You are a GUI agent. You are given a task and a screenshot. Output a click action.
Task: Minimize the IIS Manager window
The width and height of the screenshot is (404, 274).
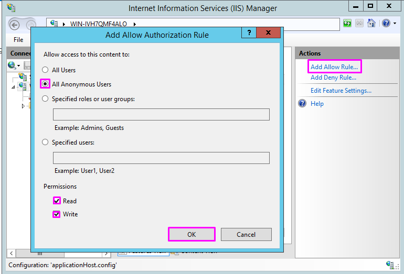(356, 6)
